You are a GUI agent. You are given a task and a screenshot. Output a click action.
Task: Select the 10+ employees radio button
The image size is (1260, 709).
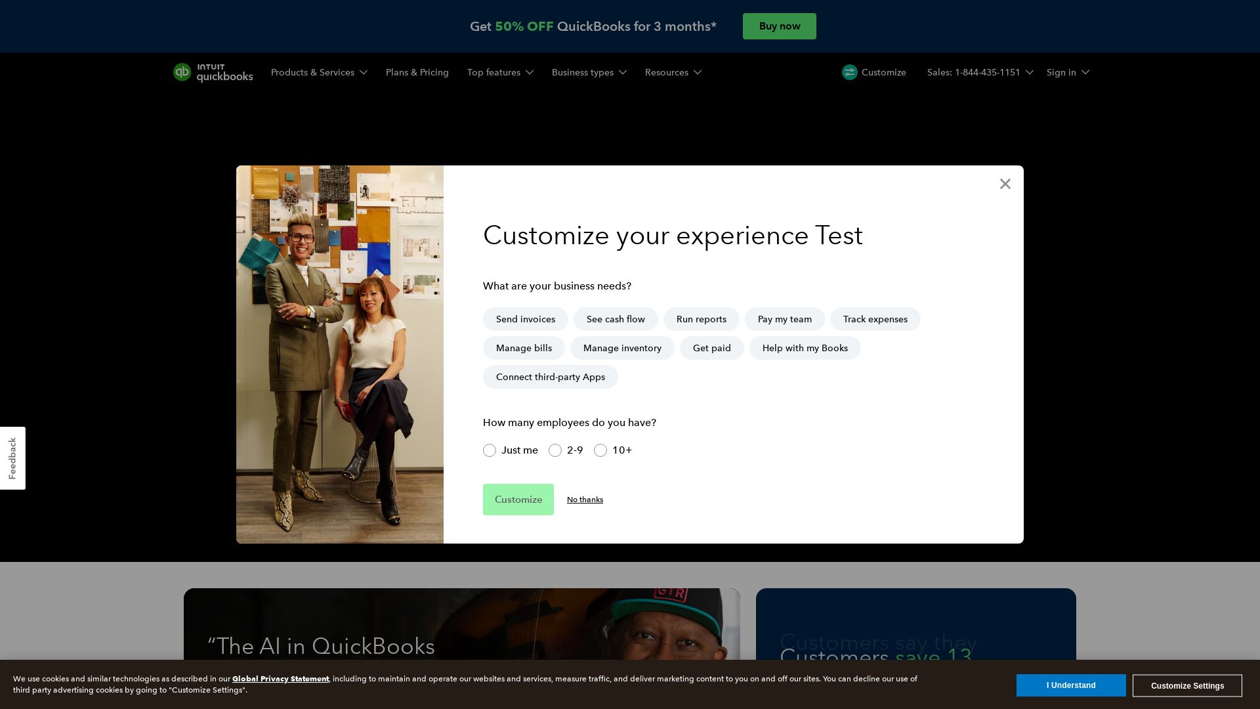(600, 450)
